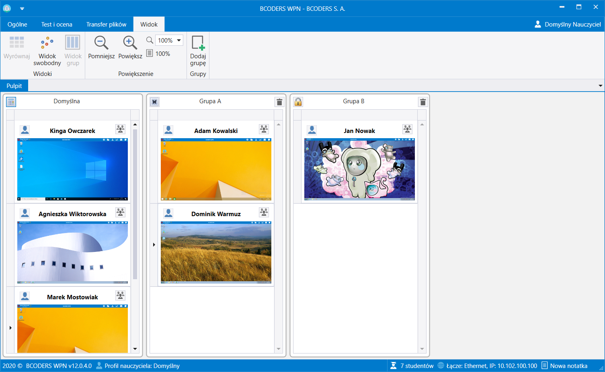Click the zoom magnifier icon beside the 100% box
Screen dimensions: 605x372
pyautogui.click(x=150, y=40)
